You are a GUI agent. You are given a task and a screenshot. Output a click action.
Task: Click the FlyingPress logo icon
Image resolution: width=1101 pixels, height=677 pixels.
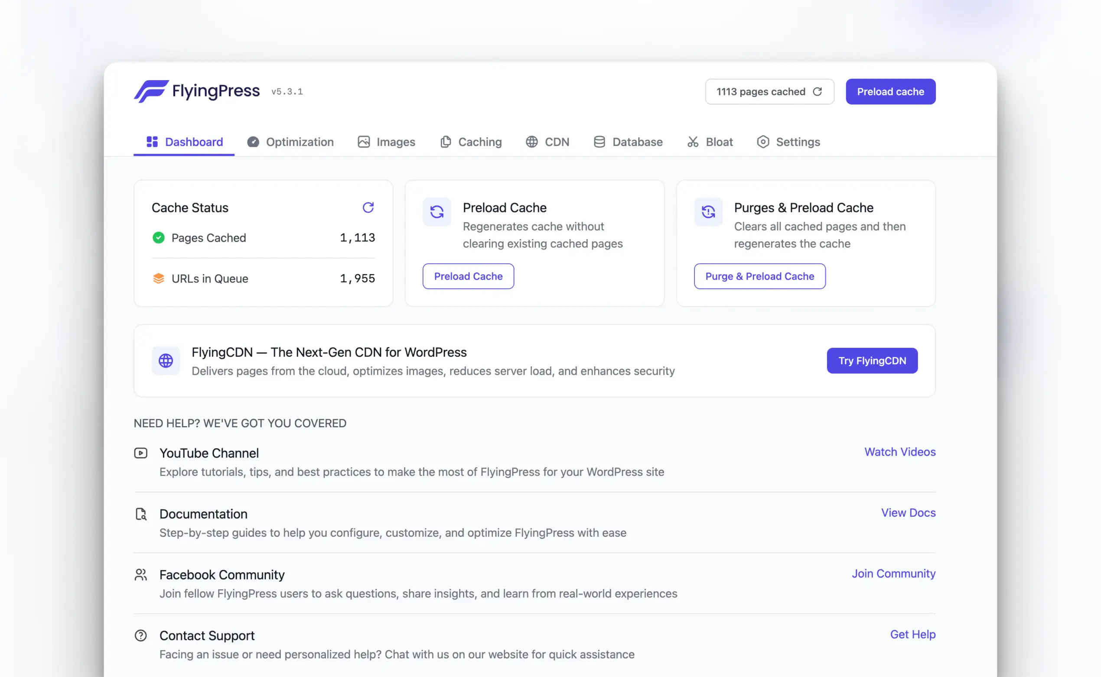pyautogui.click(x=151, y=91)
